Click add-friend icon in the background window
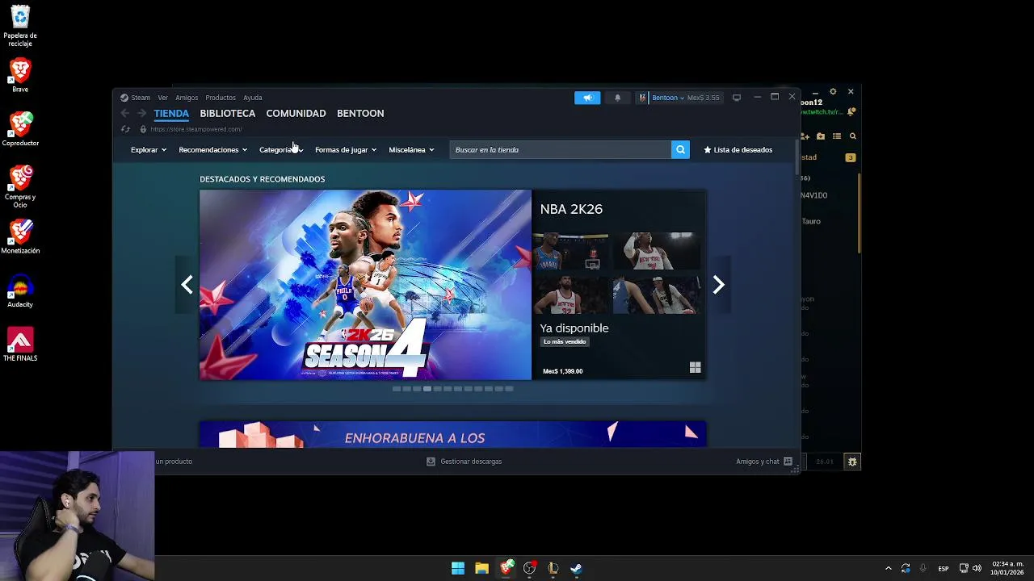This screenshot has width=1034, height=581. coord(805,136)
